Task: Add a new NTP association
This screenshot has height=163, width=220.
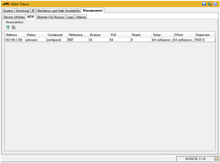Action: click(x=8, y=27)
